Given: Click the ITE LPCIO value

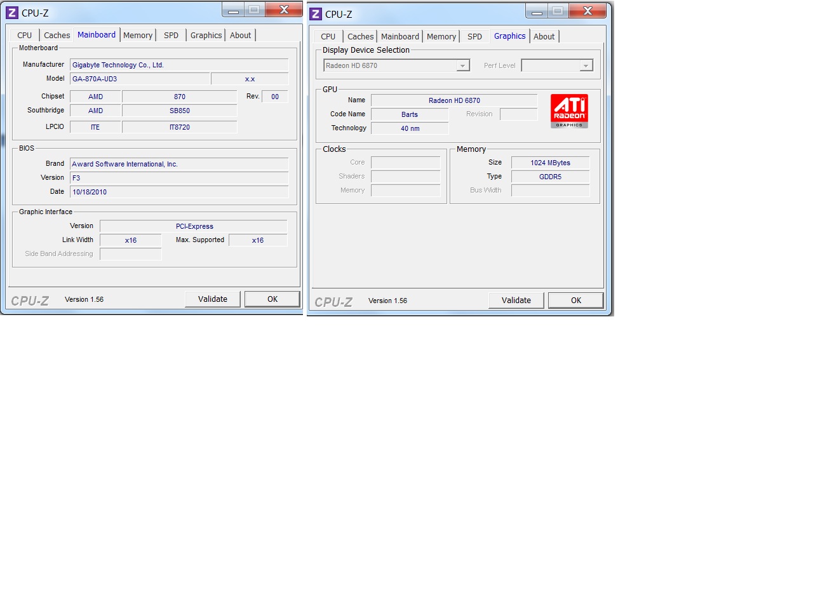Looking at the screenshot, I should 95,127.
